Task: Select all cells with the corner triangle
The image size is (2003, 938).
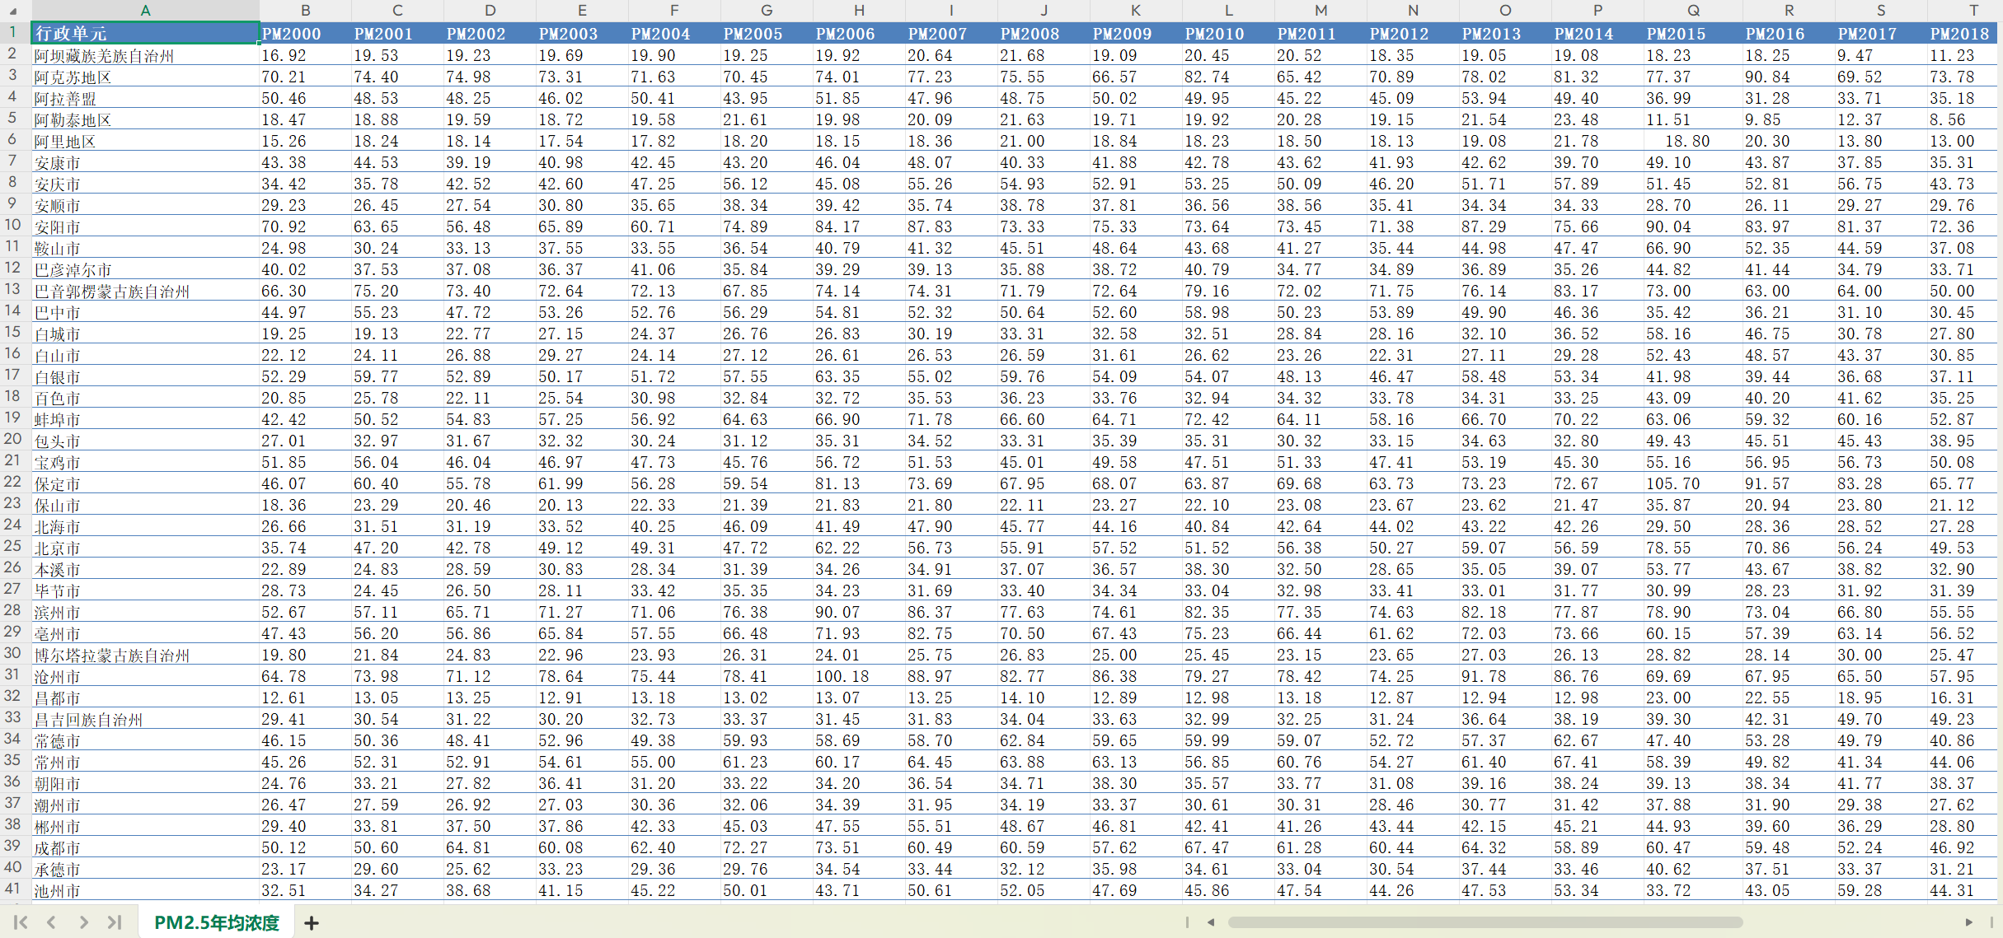Action: [15, 11]
